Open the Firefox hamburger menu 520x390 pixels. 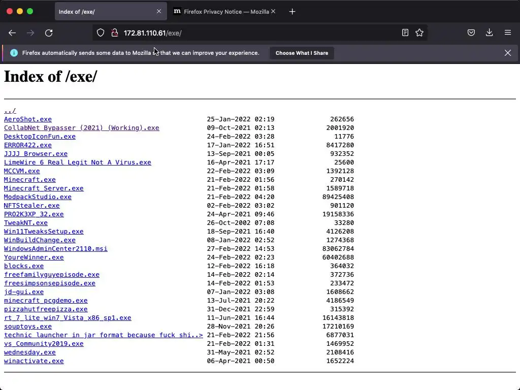point(508,33)
